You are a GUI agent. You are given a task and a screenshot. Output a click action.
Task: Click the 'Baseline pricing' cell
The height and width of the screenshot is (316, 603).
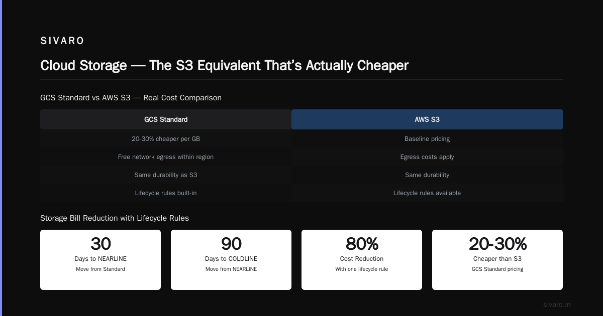tap(427, 138)
